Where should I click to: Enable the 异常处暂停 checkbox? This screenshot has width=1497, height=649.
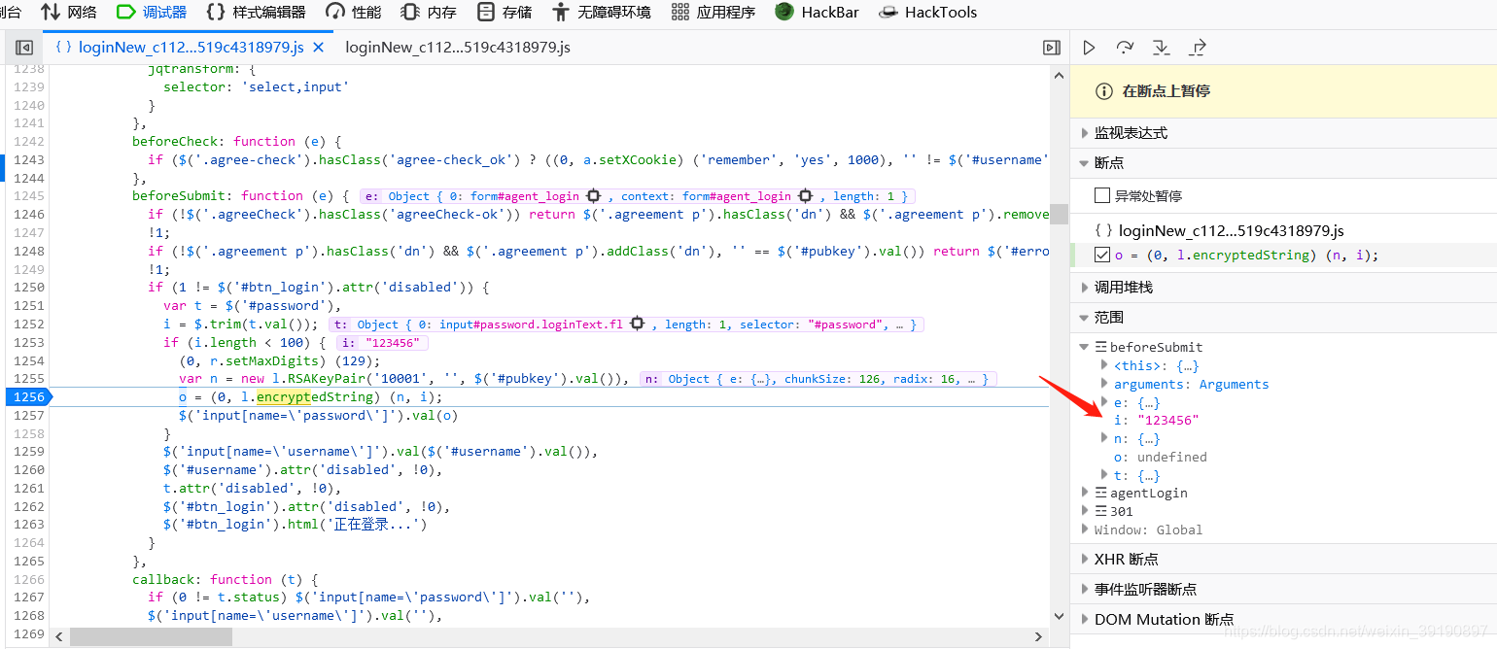tap(1101, 195)
